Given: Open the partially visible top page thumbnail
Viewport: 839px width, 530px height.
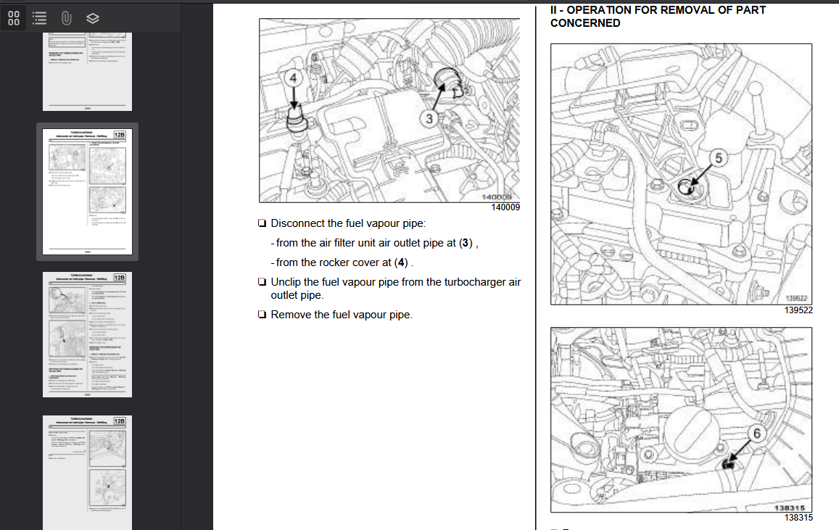Looking at the screenshot, I should tap(87, 71).
